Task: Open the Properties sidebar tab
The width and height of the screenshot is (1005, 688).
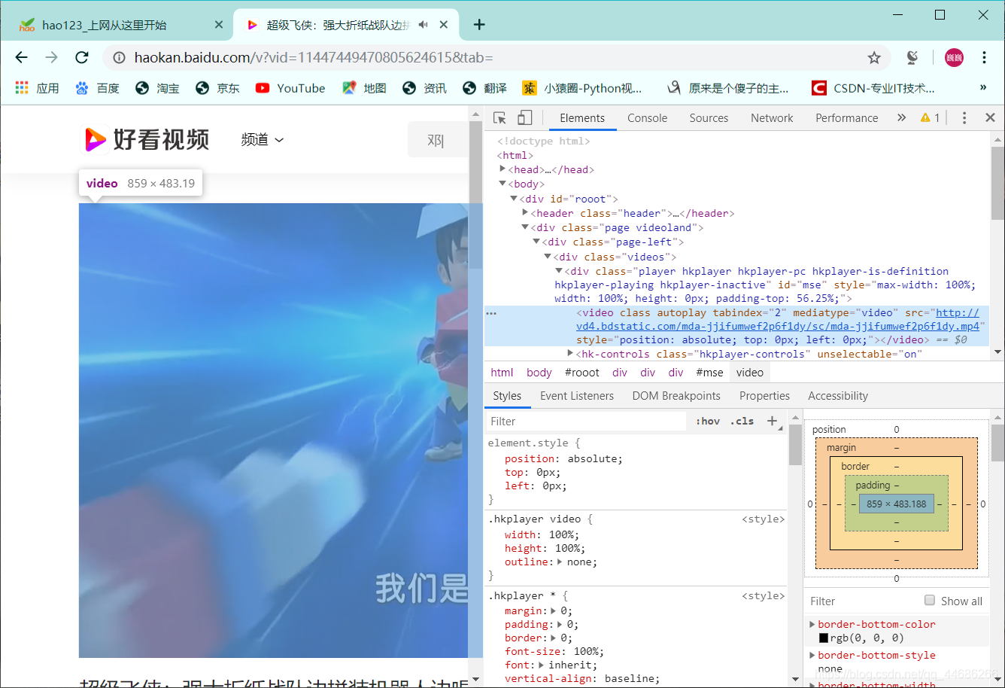Action: [764, 396]
